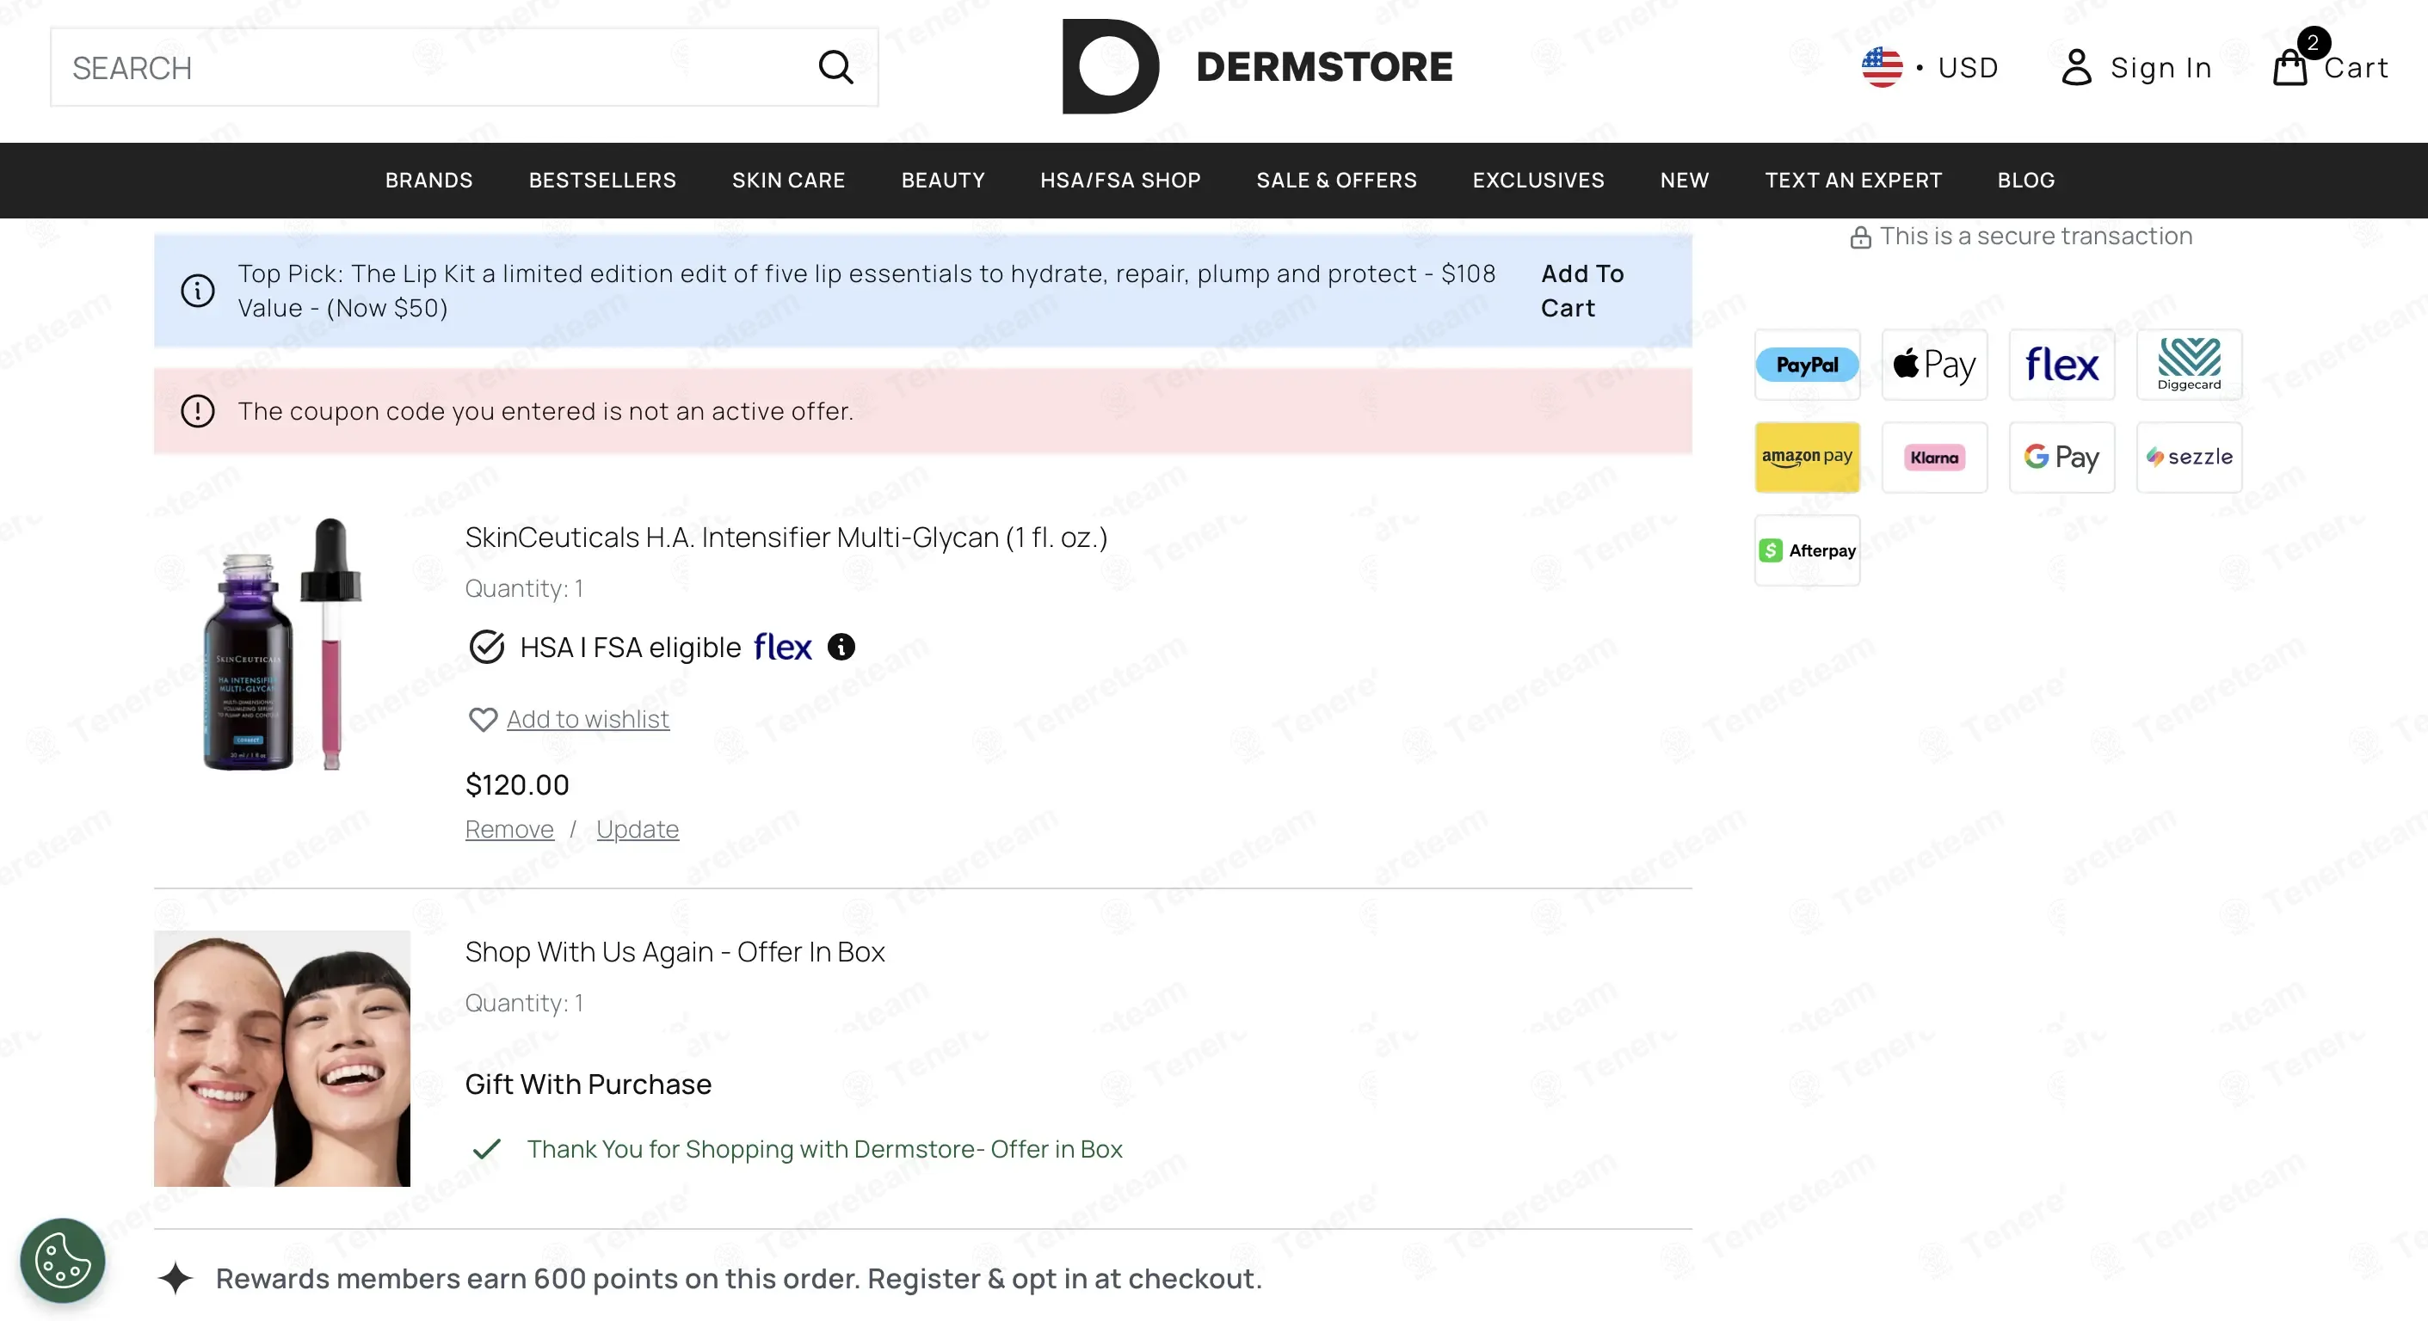Open the cart bag icon
Viewport: 2428px width, 1321px height.
pyautogui.click(x=2290, y=68)
